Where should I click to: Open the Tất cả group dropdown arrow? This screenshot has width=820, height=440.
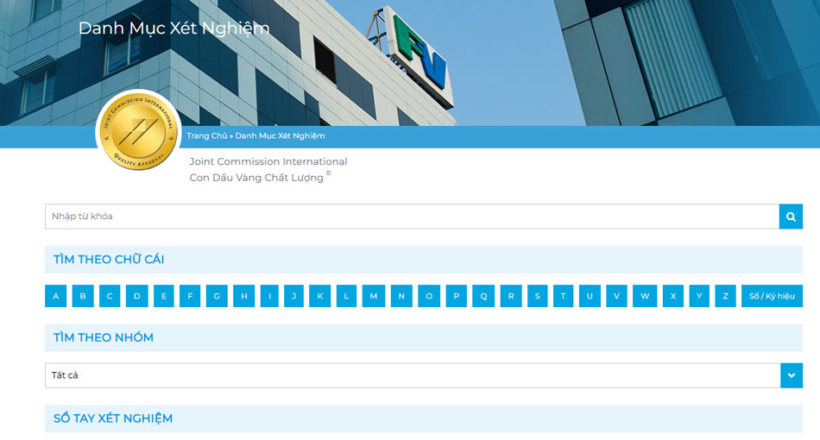(x=791, y=375)
